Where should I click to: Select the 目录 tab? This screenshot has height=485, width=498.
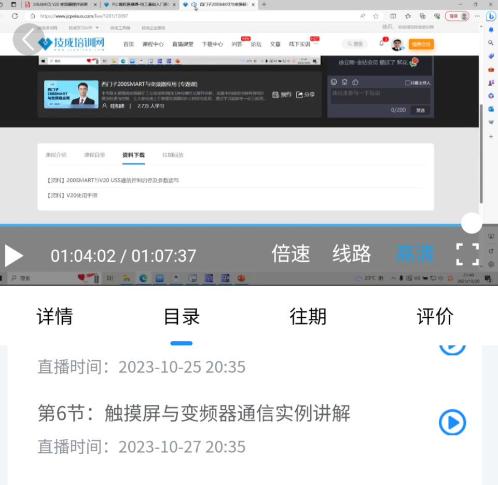[182, 316]
